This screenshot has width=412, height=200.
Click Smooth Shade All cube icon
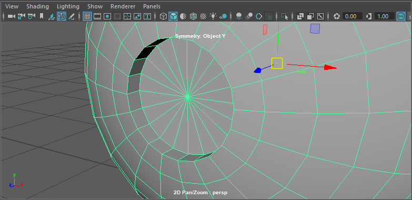pyautogui.click(x=173, y=16)
